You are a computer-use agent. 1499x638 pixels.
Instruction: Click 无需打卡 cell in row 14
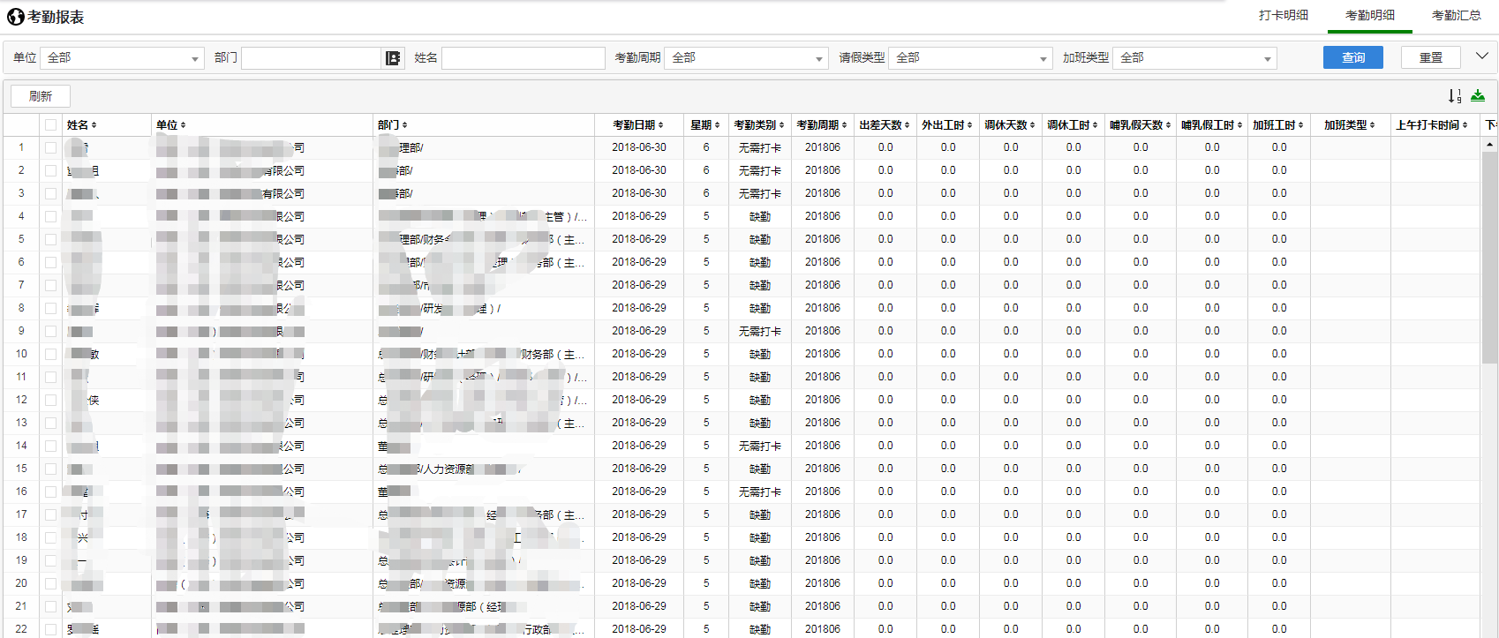pyautogui.click(x=759, y=446)
